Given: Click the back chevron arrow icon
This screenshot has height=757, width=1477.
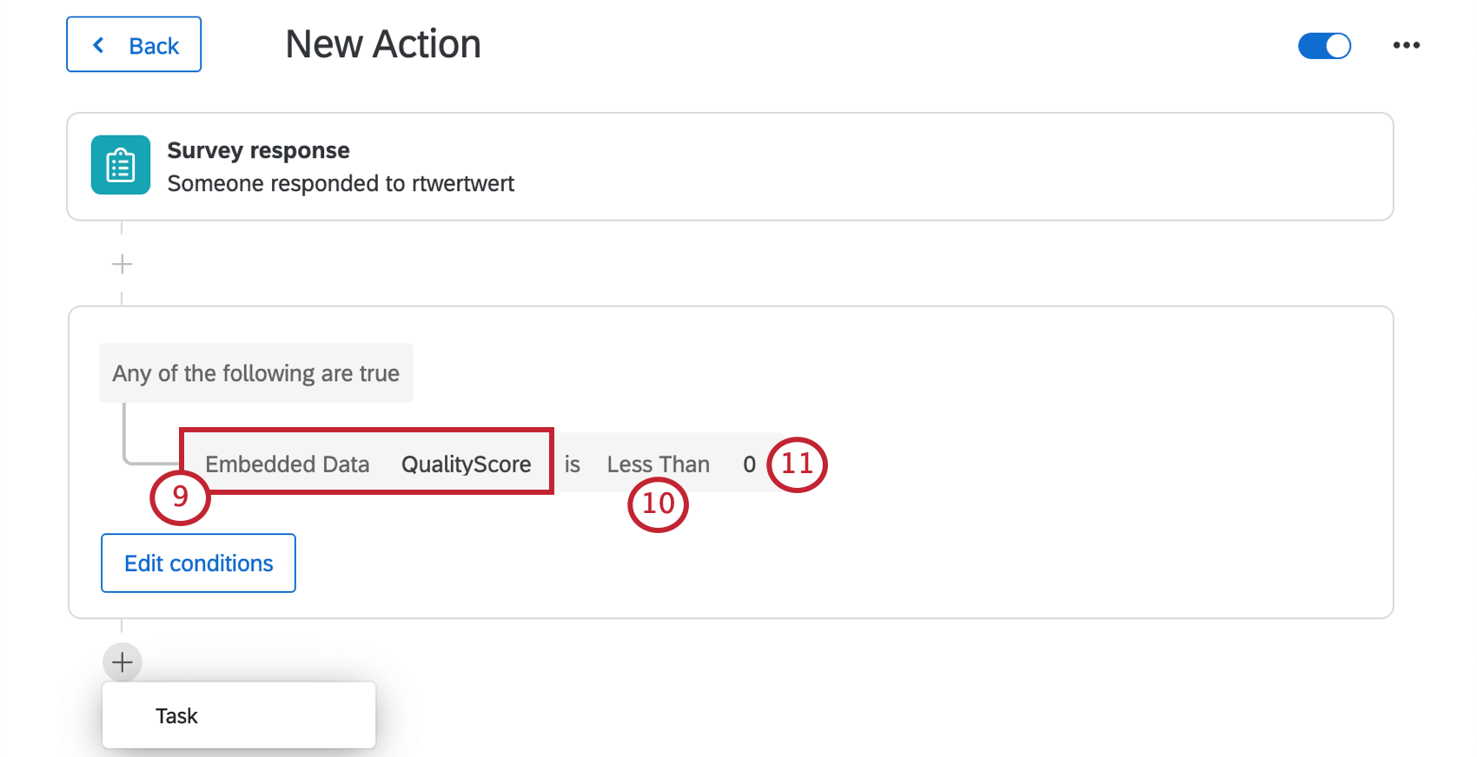Looking at the screenshot, I should coord(98,44).
